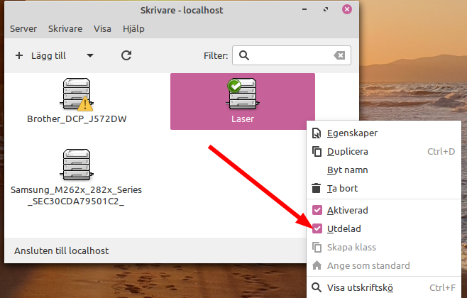Click the Duplicera copy icon
The image size is (467, 298).
click(x=317, y=151)
